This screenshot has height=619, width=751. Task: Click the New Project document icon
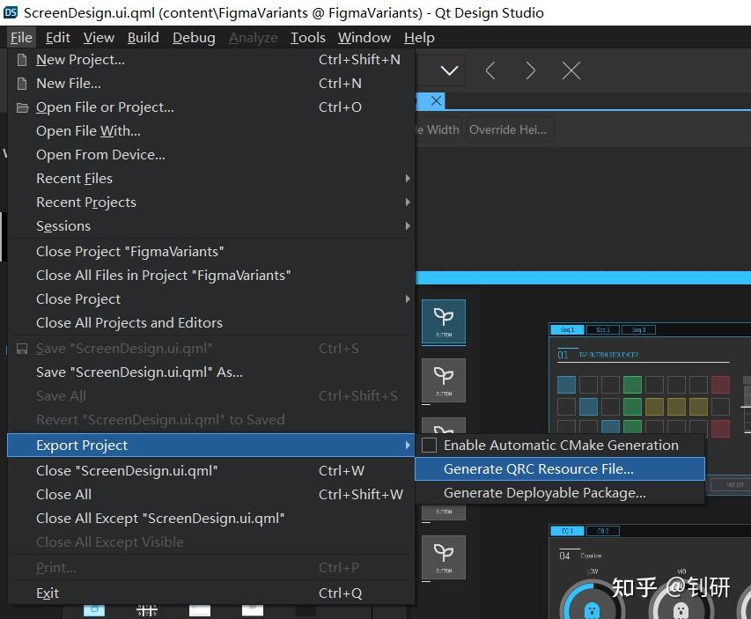click(x=21, y=60)
